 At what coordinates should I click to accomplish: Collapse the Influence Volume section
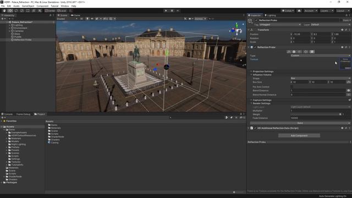tap(262, 75)
